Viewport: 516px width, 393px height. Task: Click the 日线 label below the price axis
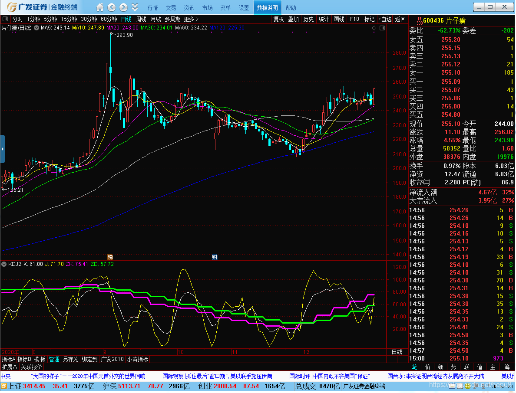pos(397,352)
